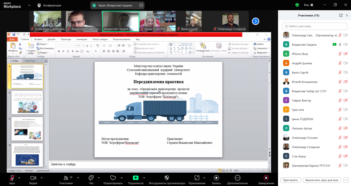Viewport: 351px width, 186px height.
Task: Expand the audio options arrow next to Звук
Action: coord(19,178)
